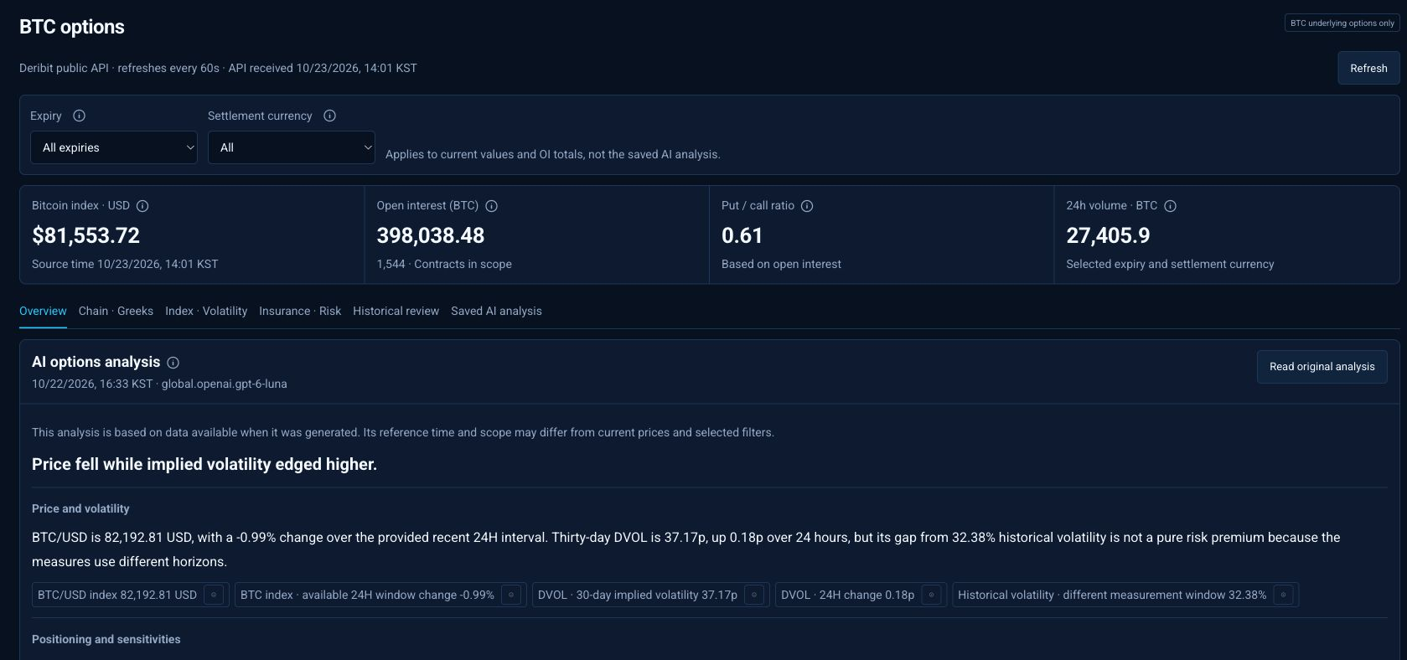The width and height of the screenshot is (1407, 660).
Task: Click the Source time 10/23/2026, 14:01 KST text
Action: [x=125, y=264]
